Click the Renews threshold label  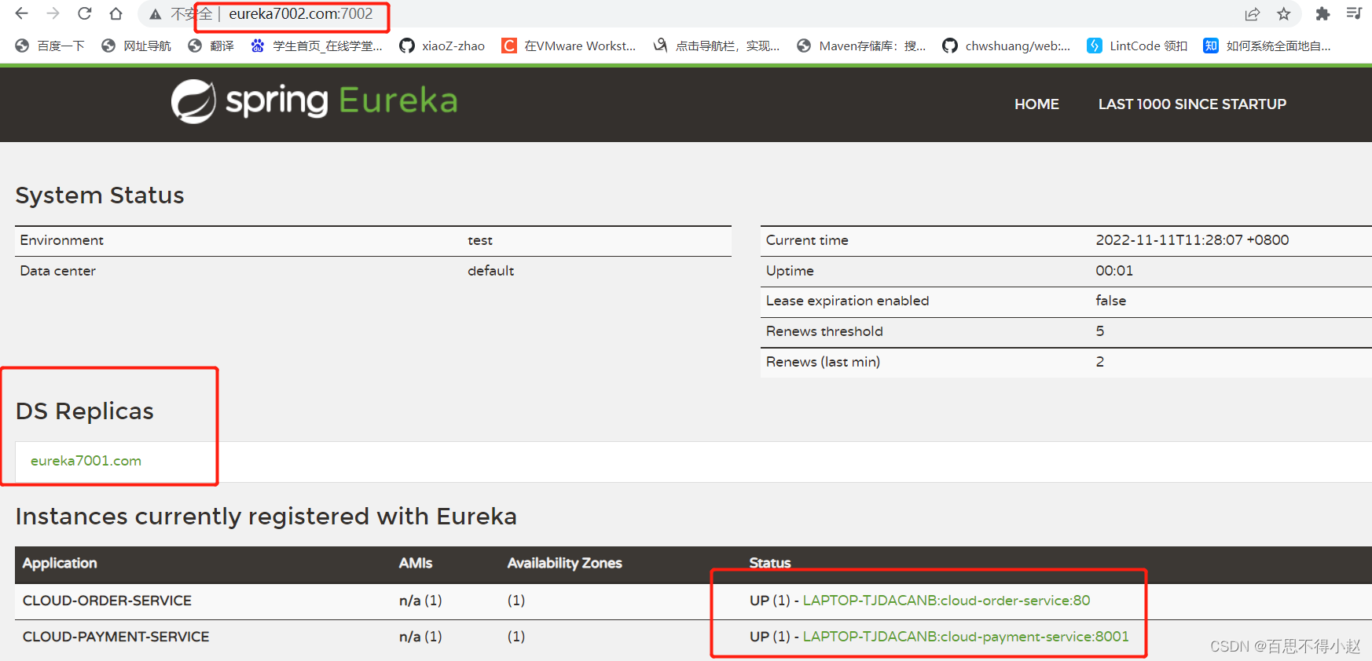tap(824, 331)
